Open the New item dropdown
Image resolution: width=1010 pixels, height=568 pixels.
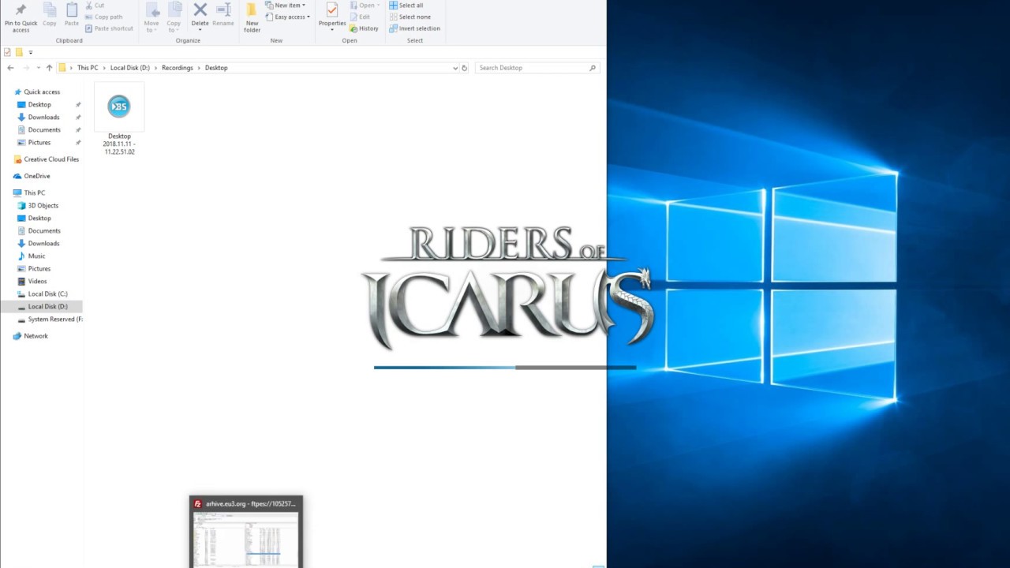[286, 6]
